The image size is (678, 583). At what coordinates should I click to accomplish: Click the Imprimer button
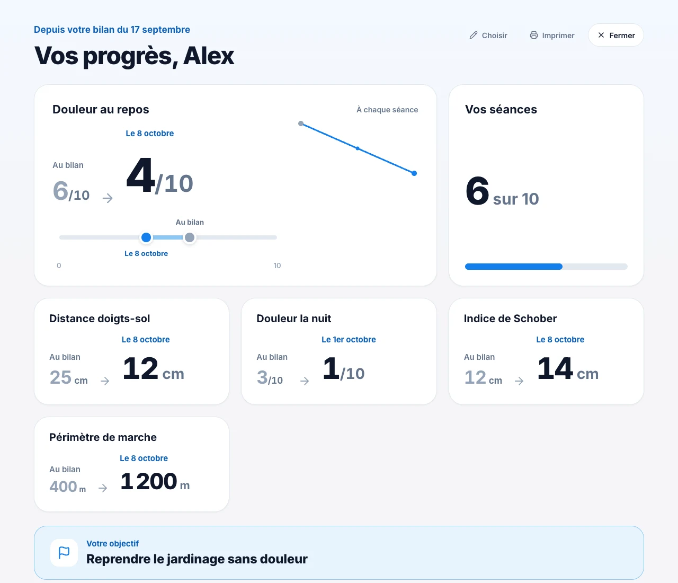point(552,35)
